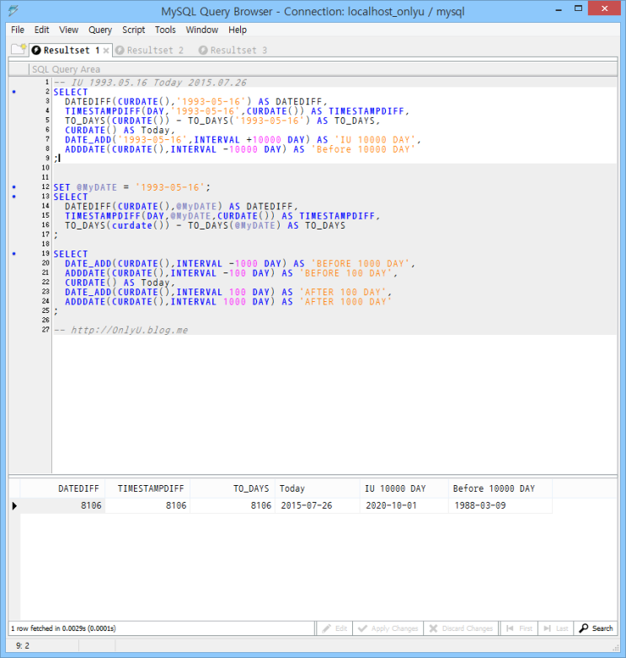Click the statement marker dot at line 2
626x658 pixels.
point(13,92)
